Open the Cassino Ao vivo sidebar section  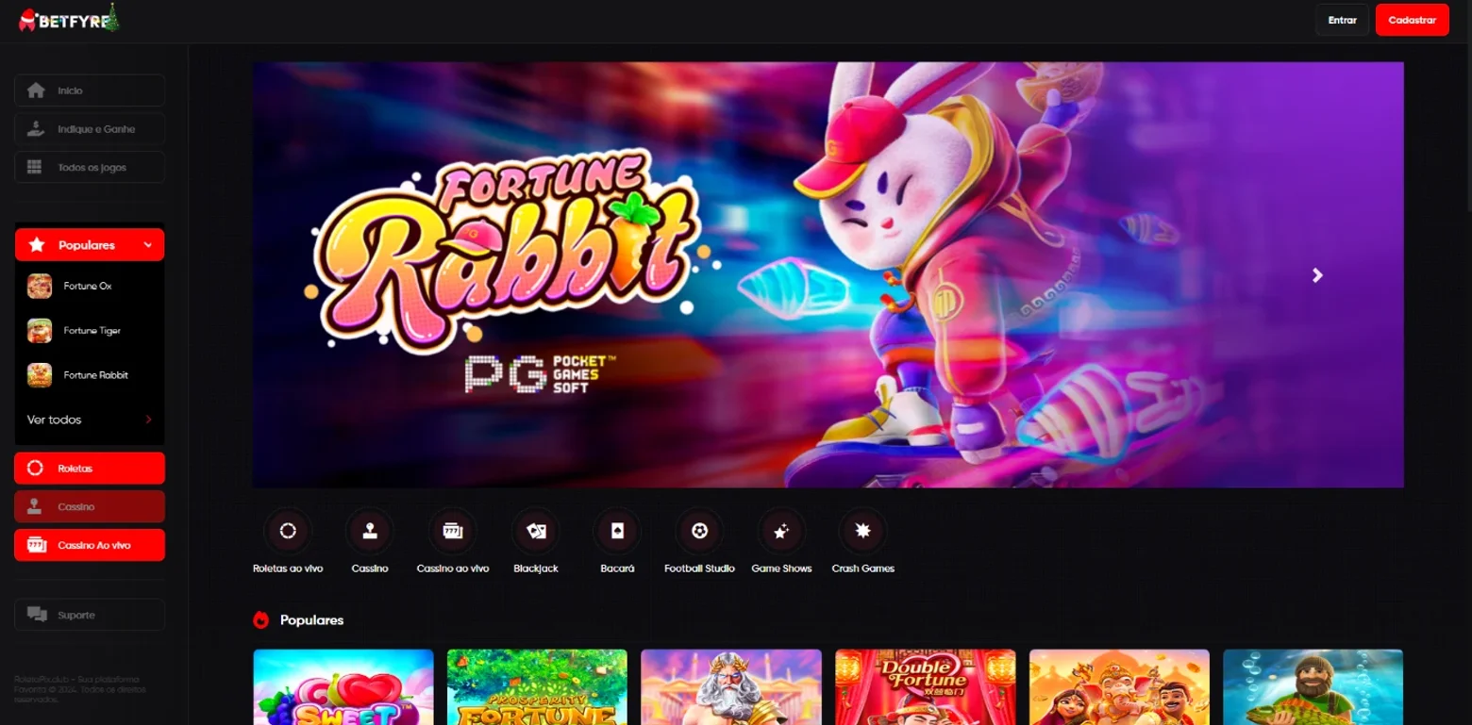coord(90,545)
